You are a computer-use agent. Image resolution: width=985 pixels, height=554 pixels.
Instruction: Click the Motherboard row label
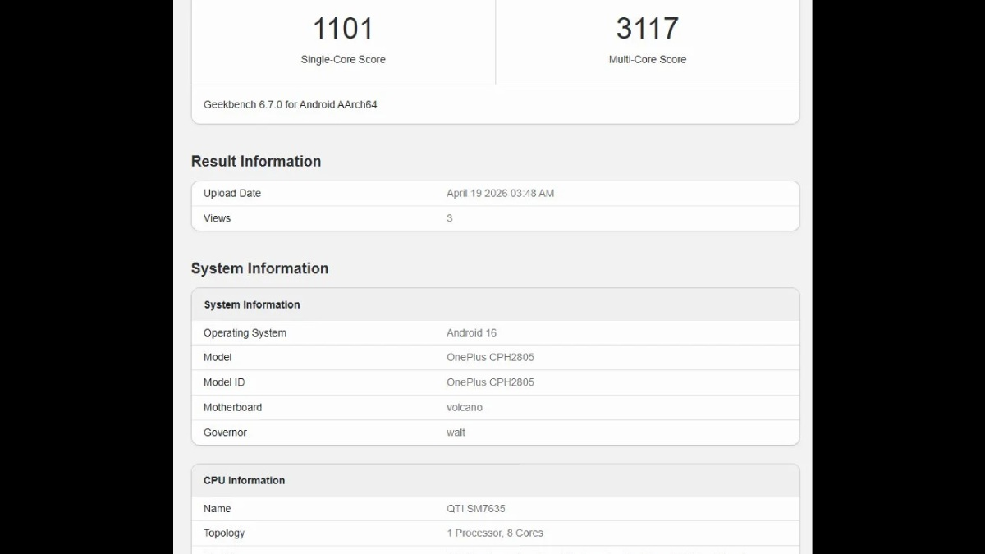232,407
